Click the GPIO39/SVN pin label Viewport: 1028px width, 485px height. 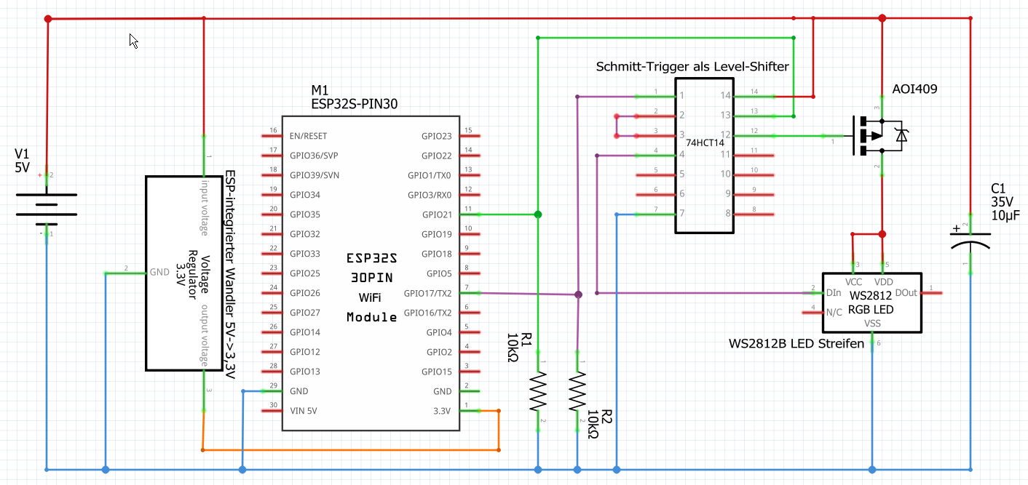coord(314,175)
